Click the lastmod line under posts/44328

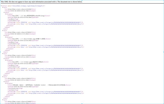click(20, 11)
